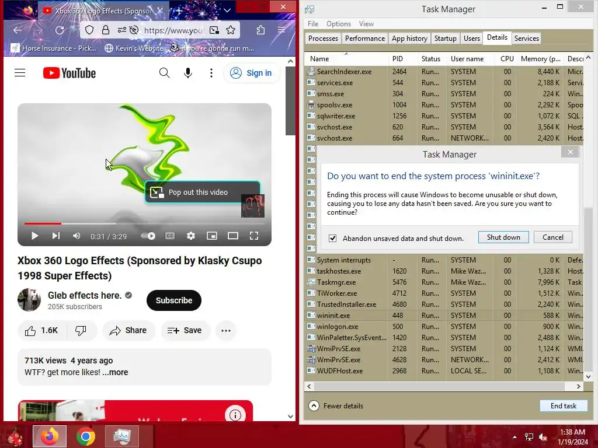This screenshot has height=448, width=598.
Task: Switch to the Startup tab
Action: pos(446,38)
